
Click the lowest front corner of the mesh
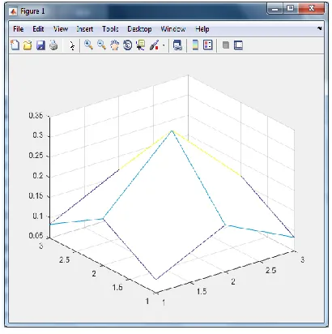156,279
